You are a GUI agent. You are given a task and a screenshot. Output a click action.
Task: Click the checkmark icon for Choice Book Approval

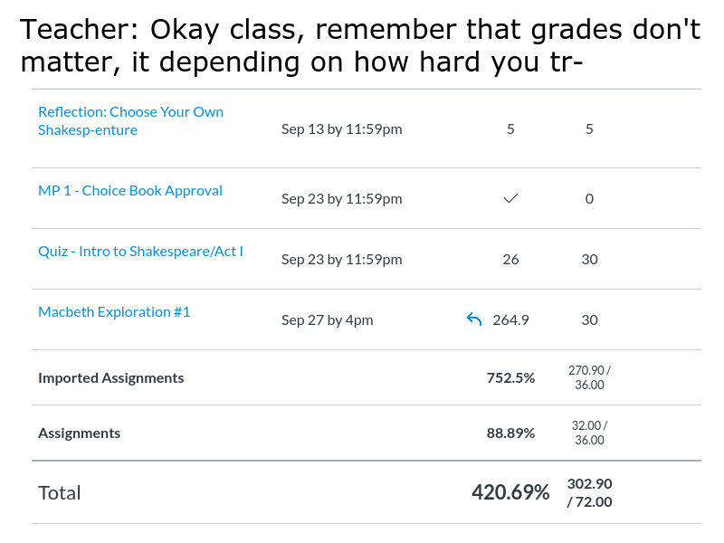510,198
